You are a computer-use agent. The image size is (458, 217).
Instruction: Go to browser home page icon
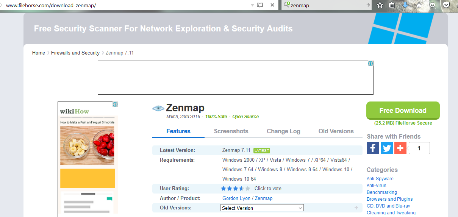click(419, 5)
